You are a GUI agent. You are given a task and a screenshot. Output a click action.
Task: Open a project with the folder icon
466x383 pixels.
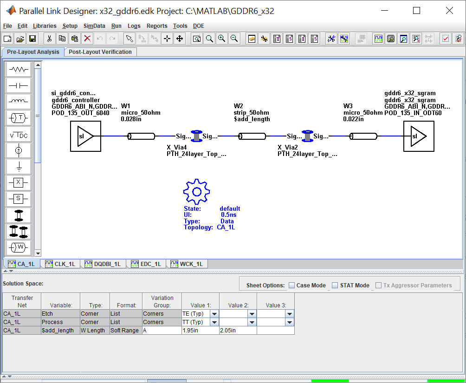20,39
